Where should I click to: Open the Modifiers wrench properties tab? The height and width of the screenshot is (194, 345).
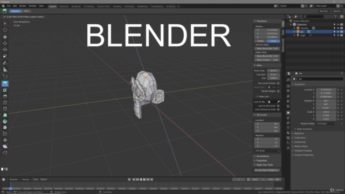tap(288, 123)
